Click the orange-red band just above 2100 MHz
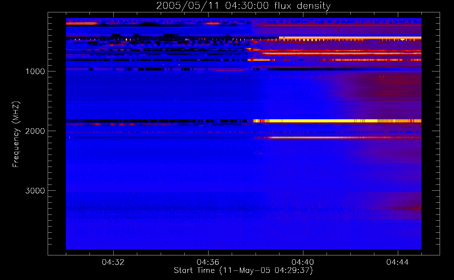This screenshot has height=280, width=454. click(337, 137)
